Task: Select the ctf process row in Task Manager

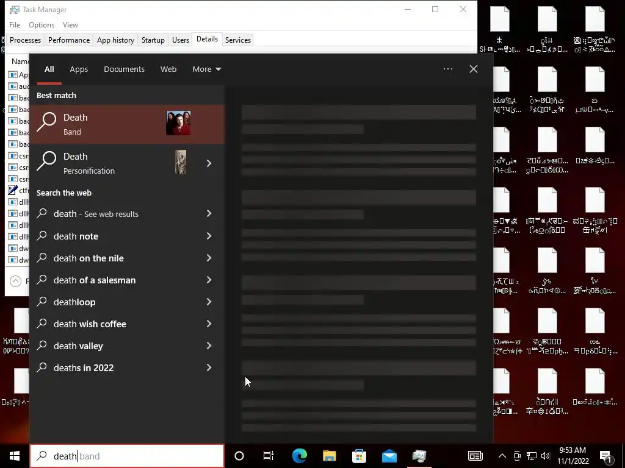Action: [x=18, y=191]
